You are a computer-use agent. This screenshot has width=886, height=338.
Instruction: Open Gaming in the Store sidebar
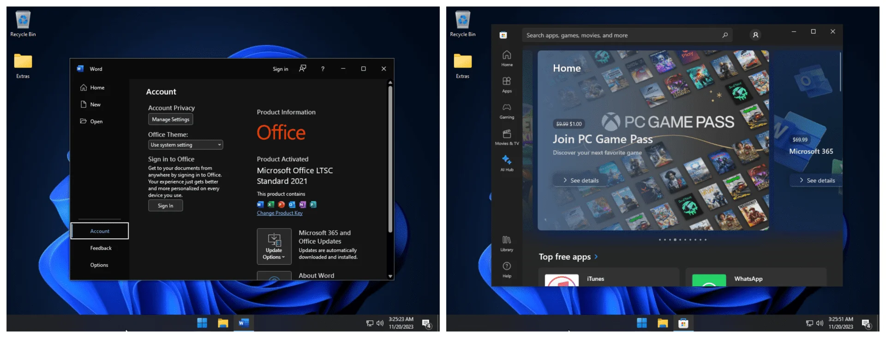pos(507,111)
